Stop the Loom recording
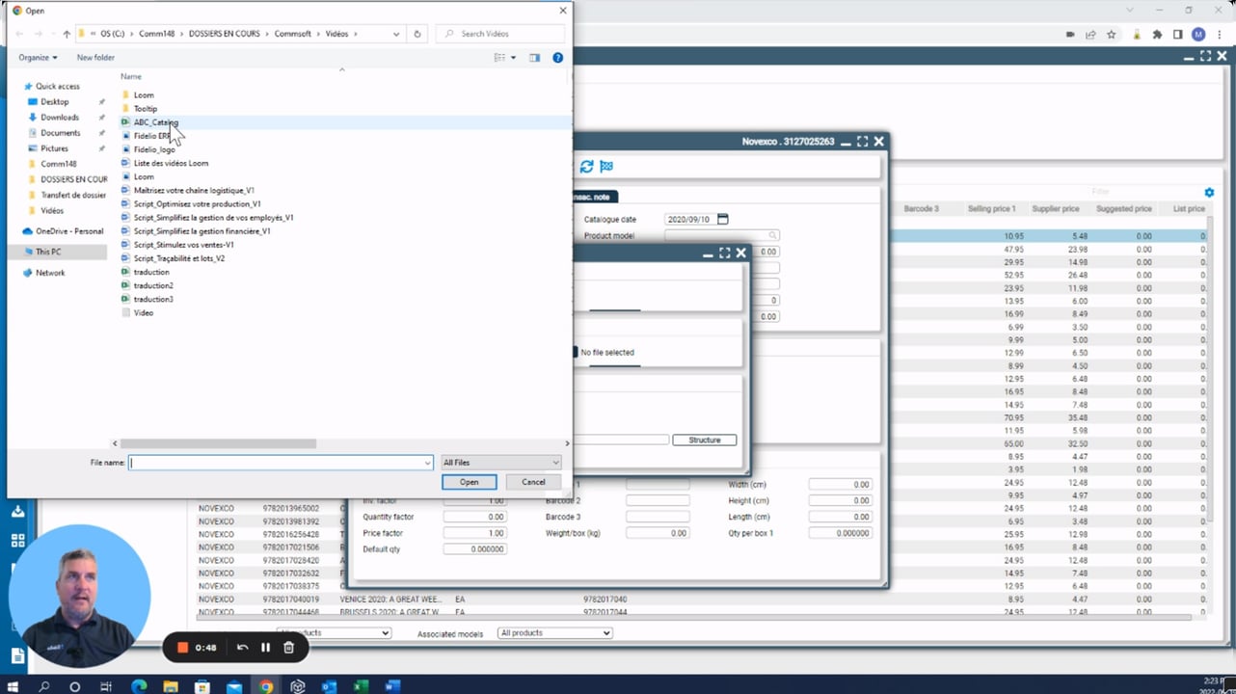Viewport: 1236px width, 694px height. 182,648
